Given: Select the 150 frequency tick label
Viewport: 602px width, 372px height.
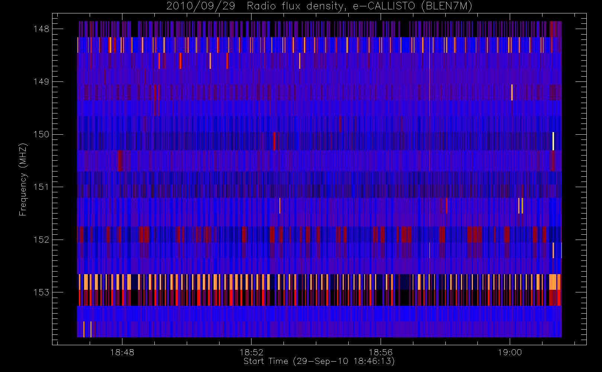Looking at the screenshot, I should (x=41, y=134).
